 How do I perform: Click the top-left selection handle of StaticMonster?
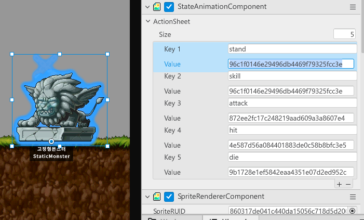tap(12, 54)
